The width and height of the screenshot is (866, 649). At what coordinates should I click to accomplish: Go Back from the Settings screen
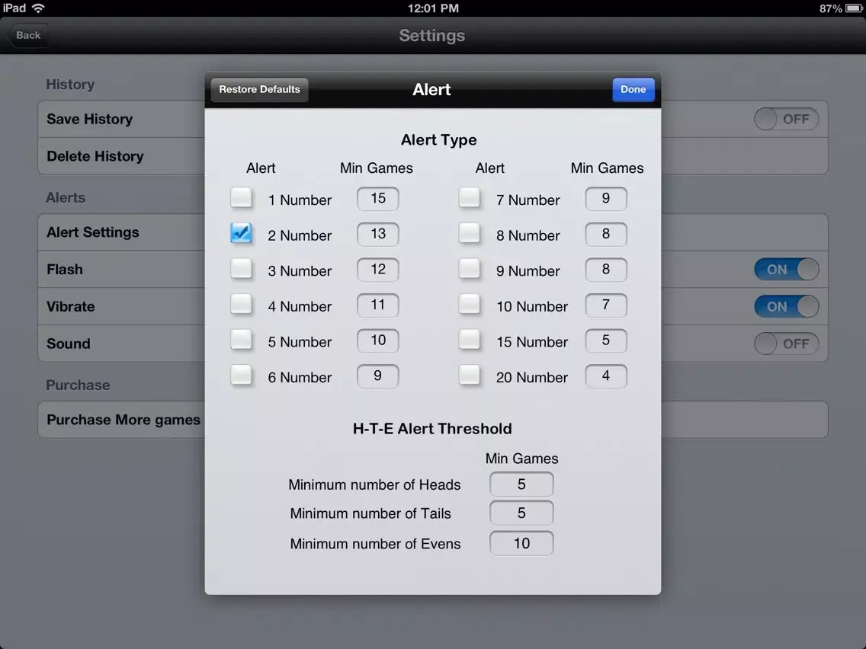pos(28,35)
